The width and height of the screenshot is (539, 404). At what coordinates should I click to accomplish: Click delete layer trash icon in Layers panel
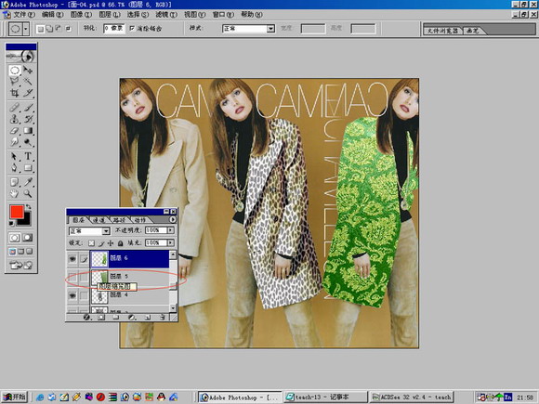pos(163,318)
